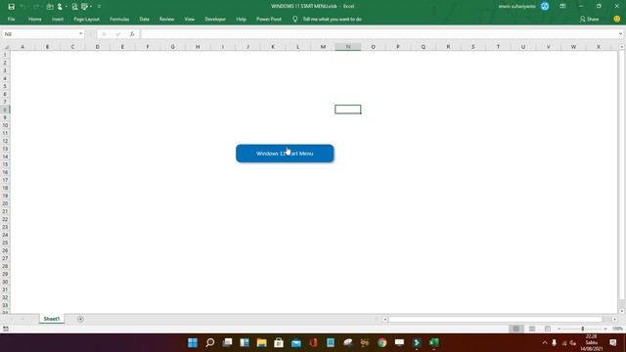Click the macro record status bar icon
626x352 pixels.
coord(6,329)
